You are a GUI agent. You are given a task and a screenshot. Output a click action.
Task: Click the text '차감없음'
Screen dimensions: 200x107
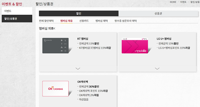pyautogui.click(x=84, y=99)
